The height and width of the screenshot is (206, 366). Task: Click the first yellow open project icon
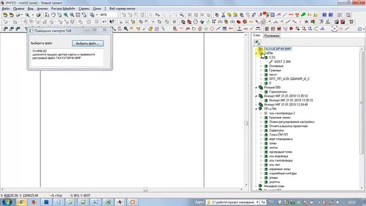[x=5, y=15]
